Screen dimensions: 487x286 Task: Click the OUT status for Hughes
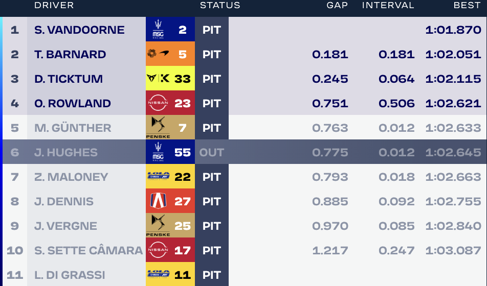(x=211, y=152)
